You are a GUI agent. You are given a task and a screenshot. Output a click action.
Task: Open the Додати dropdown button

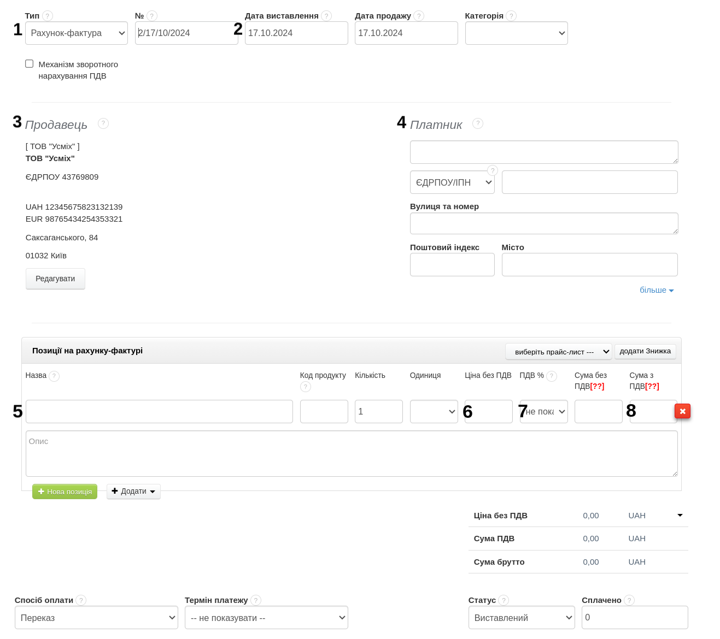coord(133,492)
